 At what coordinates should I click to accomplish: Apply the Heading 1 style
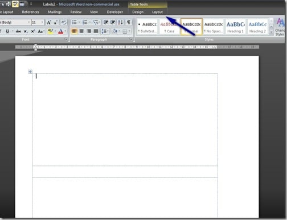[x=236, y=27]
